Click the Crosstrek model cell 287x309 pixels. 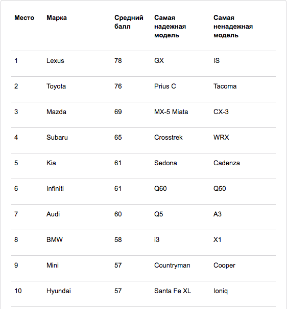(x=169, y=137)
